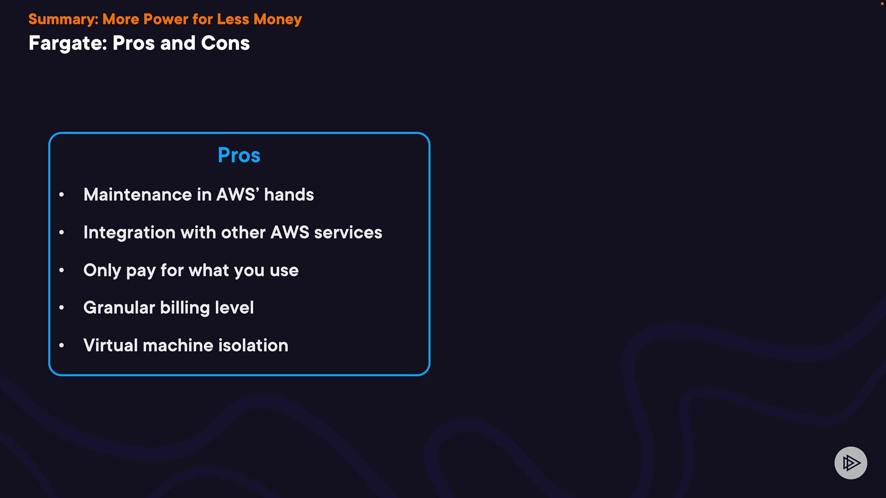Screen dimensions: 886x498
Task: Click the word "Fargate:" in the white title
Action: pos(68,43)
